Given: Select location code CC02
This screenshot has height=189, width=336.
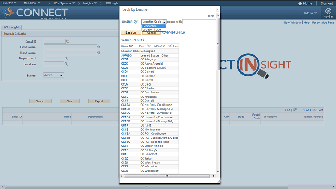Looking at the screenshot, I should coord(124,64).
